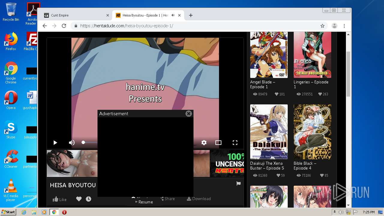Screen dimensions: 384x216
Task: Click the heart icon next to 101
Action: point(277,94)
